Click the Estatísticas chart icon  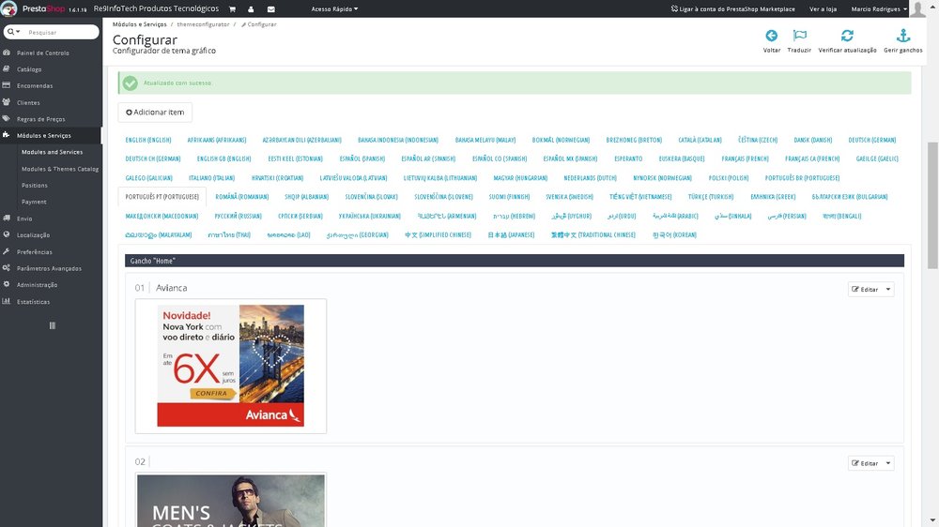7,302
